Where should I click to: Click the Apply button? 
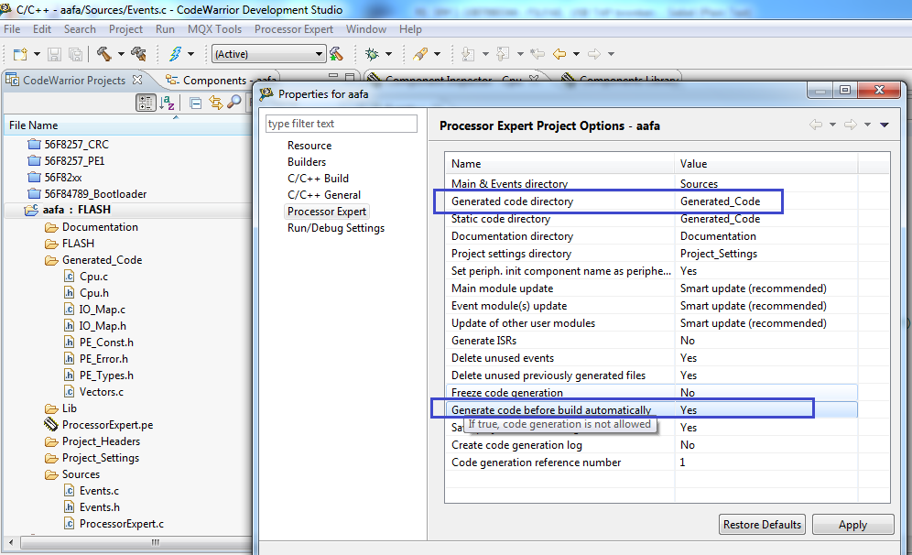[852, 524]
